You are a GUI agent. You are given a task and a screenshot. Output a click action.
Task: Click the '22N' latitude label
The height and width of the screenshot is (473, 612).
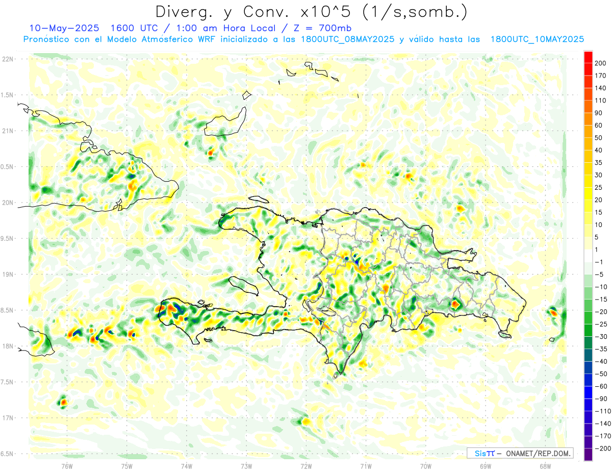pyautogui.click(x=8, y=59)
